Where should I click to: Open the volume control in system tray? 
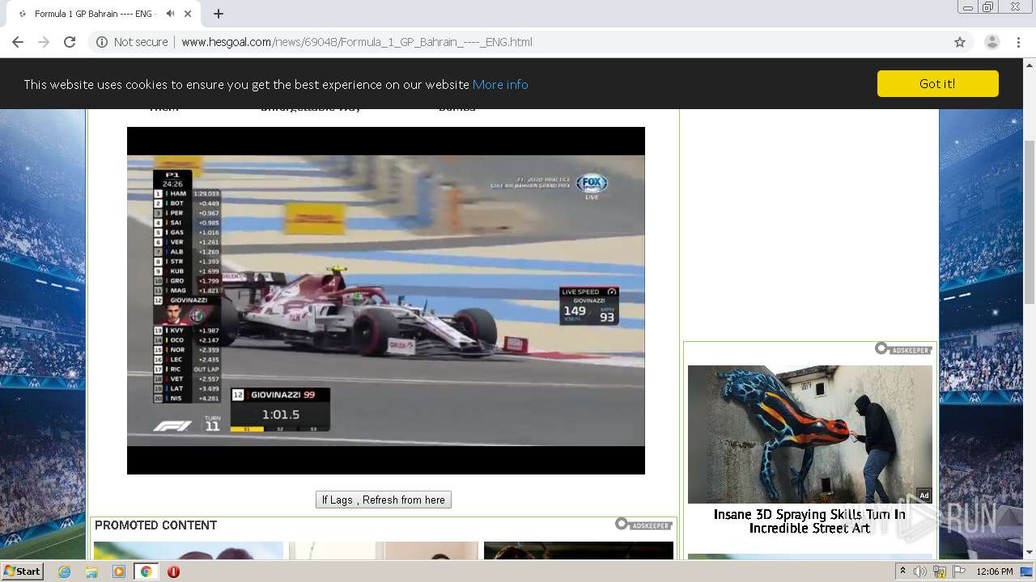pyautogui.click(x=920, y=571)
